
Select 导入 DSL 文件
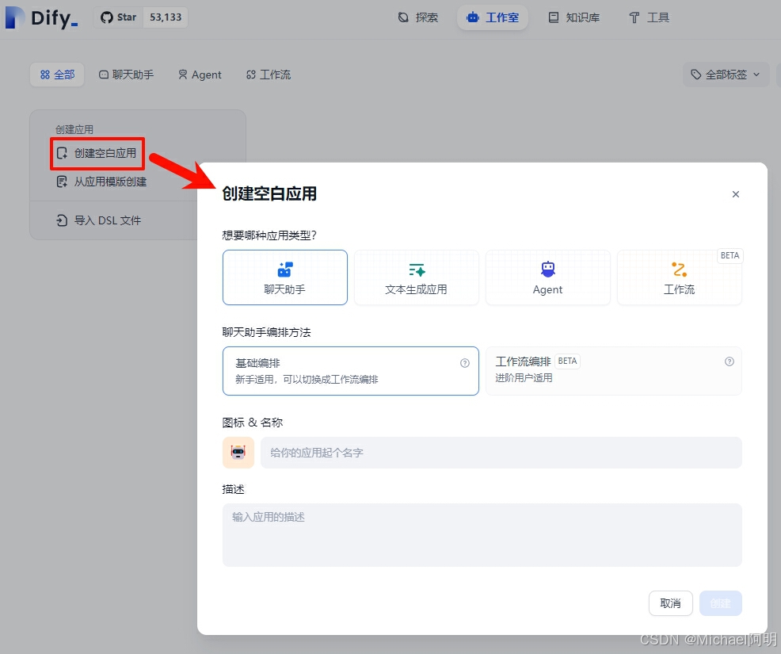coord(99,220)
